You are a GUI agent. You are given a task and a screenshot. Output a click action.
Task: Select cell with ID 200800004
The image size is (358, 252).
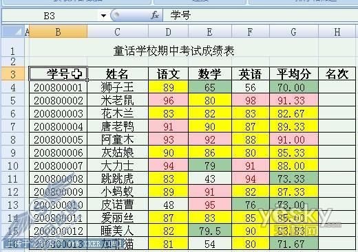pyautogui.click(x=59, y=126)
